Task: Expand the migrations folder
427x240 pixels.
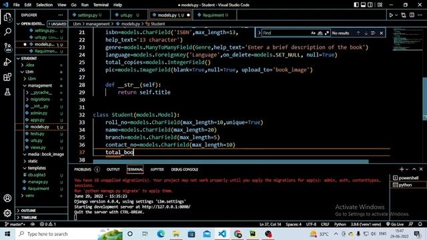Action: click(x=27, y=99)
